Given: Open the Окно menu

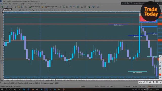Looking at the screenshot, I should click(37, 4).
